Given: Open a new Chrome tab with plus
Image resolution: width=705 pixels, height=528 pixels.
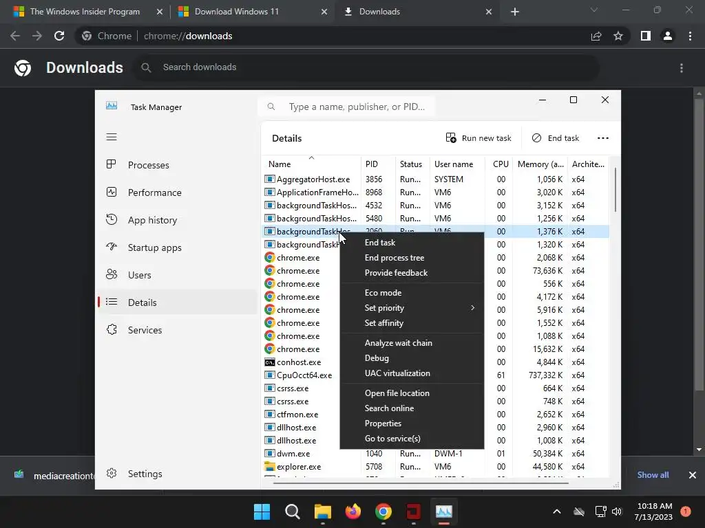Looking at the screenshot, I should click(x=515, y=12).
